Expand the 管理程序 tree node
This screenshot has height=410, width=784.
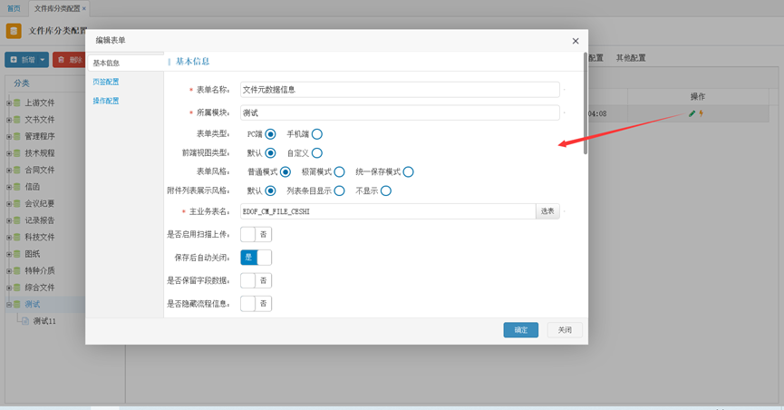point(8,137)
